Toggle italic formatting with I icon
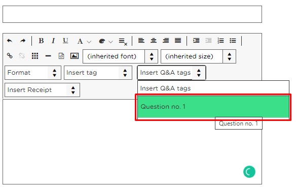The image size is (297, 187). click(x=53, y=41)
